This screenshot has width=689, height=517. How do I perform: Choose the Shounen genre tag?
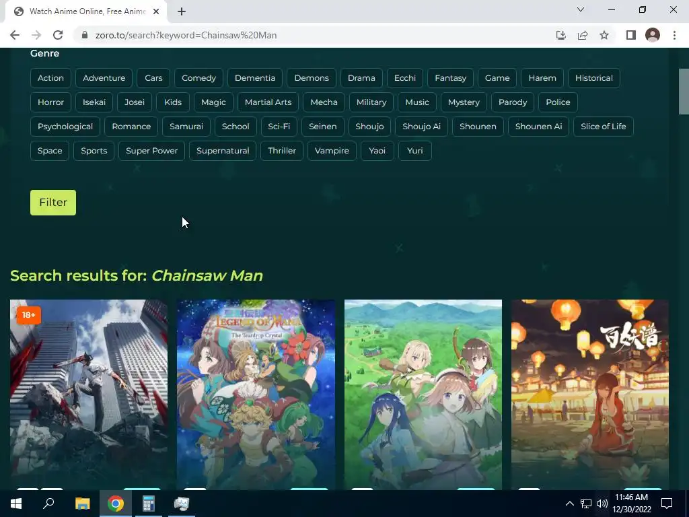[x=478, y=126]
